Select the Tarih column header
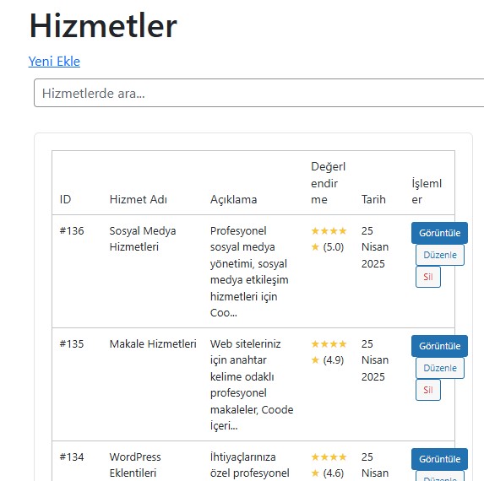Viewport: 484px width, 481px height. pyautogui.click(x=373, y=199)
